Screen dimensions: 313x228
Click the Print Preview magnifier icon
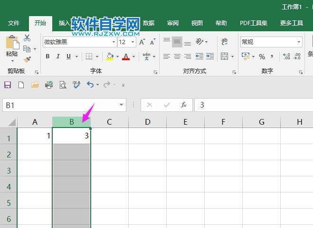[x=63, y=85]
